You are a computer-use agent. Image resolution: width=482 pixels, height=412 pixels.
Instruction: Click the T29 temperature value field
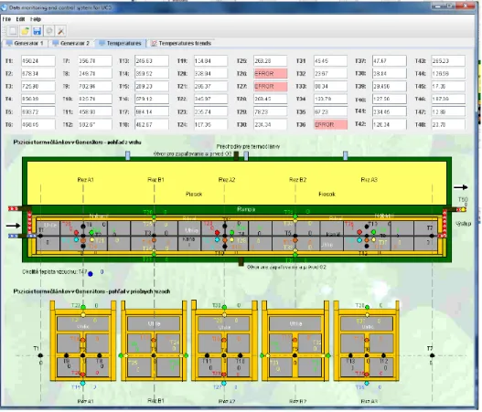271,111
